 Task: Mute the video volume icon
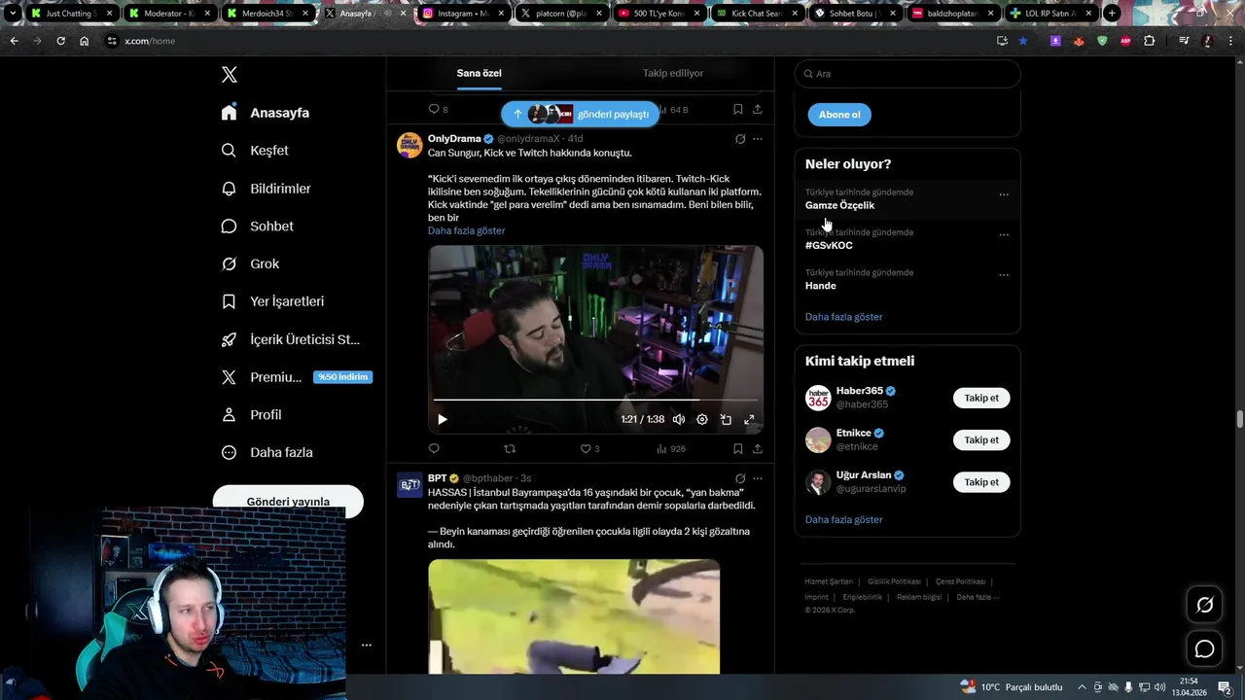(679, 420)
